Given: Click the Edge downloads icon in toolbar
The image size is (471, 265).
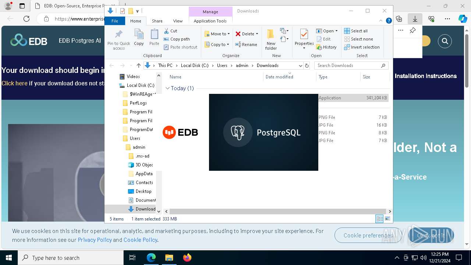Looking at the screenshot, I should (x=415, y=19).
